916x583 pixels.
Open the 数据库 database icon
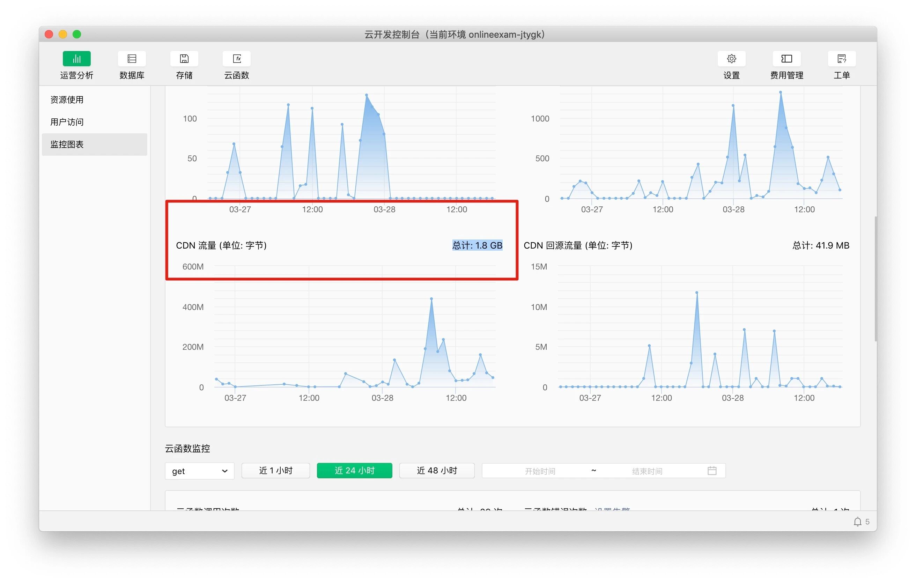pyautogui.click(x=132, y=59)
